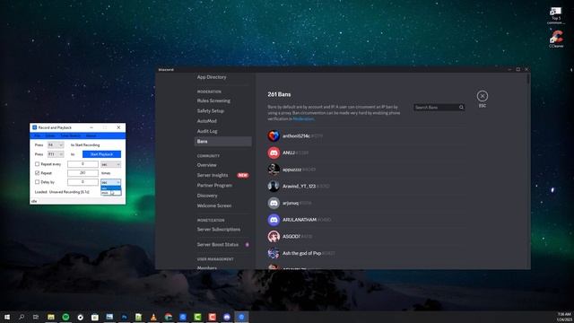574x323 pixels.
Task: Collapse the Delay by unit dropdown
Action: 110,182
